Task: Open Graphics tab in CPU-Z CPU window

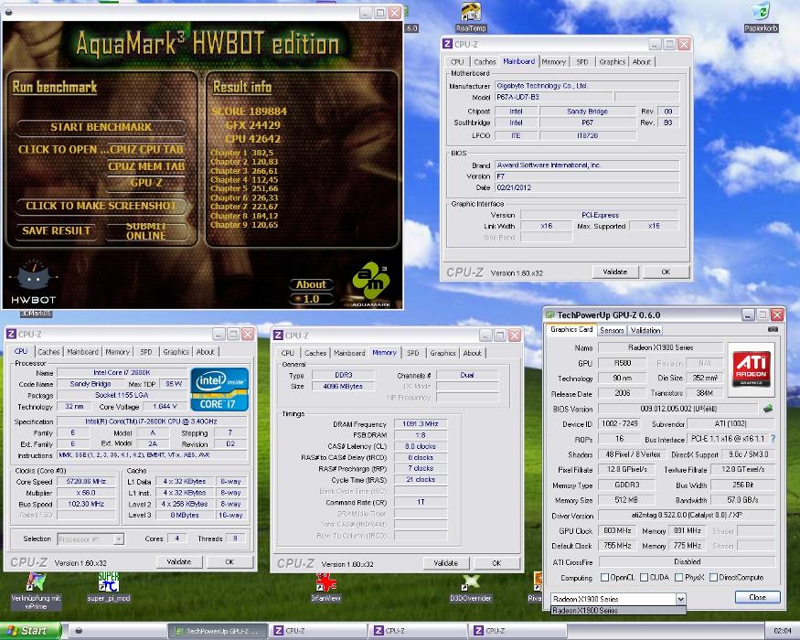Action: click(x=176, y=352)
